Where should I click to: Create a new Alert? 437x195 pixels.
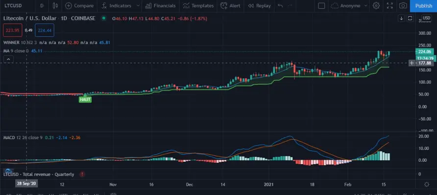230,5
